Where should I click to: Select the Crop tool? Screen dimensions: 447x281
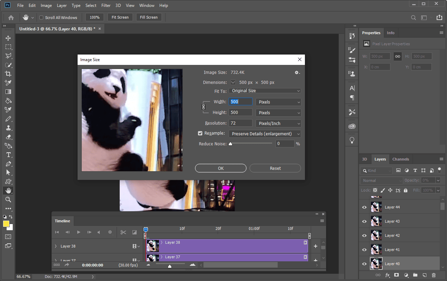[x=8, y=74]
